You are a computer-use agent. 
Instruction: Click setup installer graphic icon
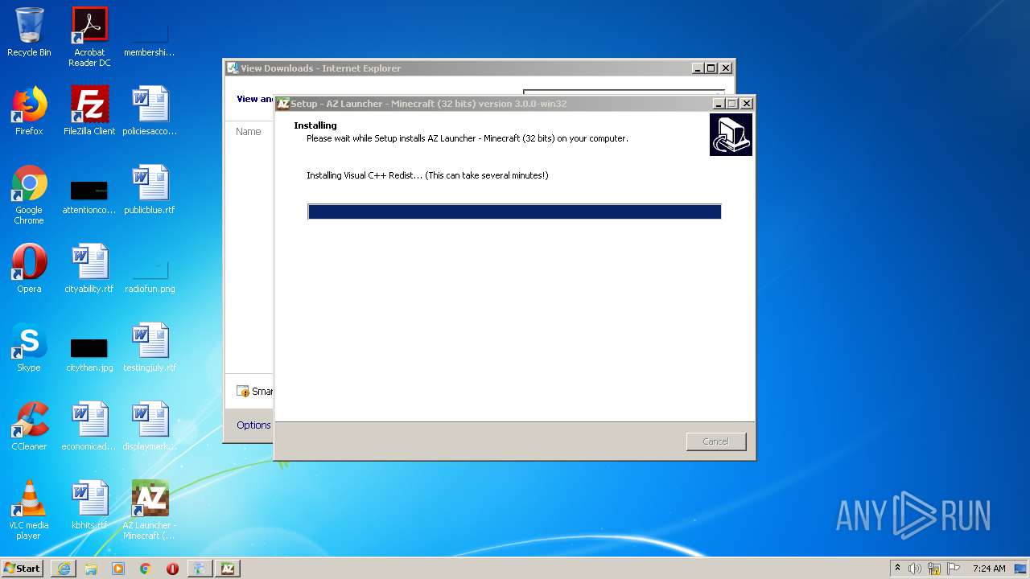click(x=731, y=134)
